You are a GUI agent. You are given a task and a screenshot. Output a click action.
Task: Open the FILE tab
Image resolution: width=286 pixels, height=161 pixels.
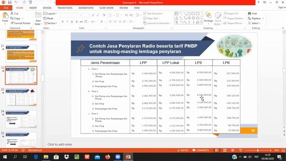[x=6, y=8]
